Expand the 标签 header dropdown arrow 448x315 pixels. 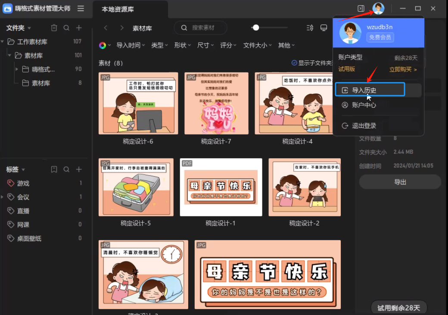pos(23,170)
